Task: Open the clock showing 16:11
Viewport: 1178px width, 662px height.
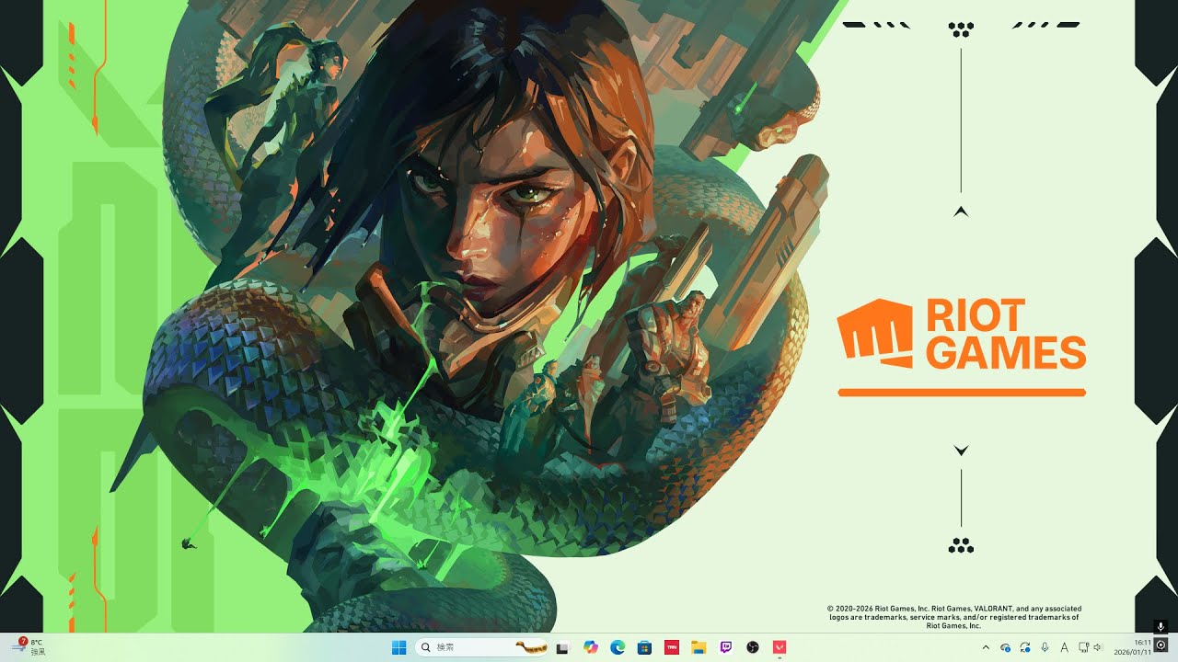Action: pos(1132,647)
